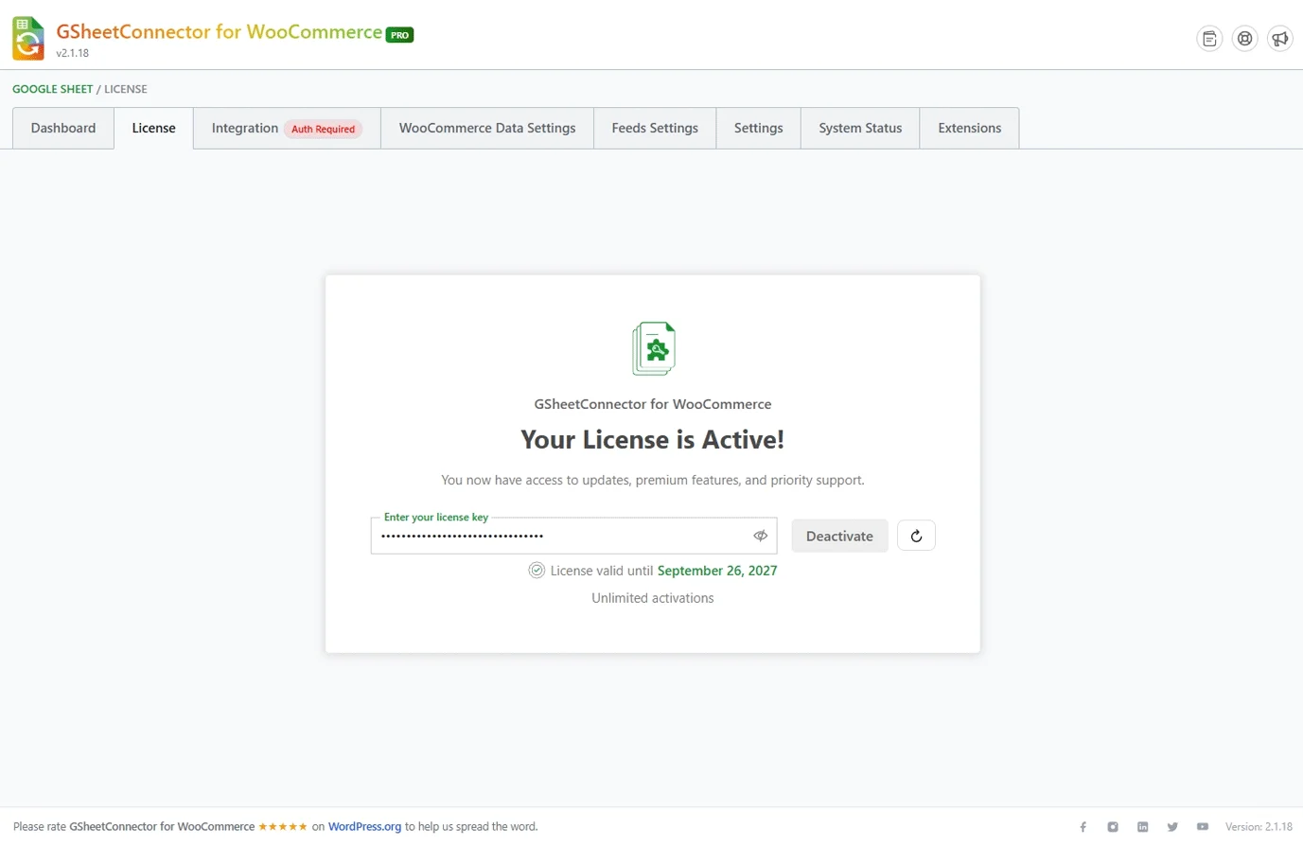
Task: Open the YouTube link in footer
Action: [1203, 827]
